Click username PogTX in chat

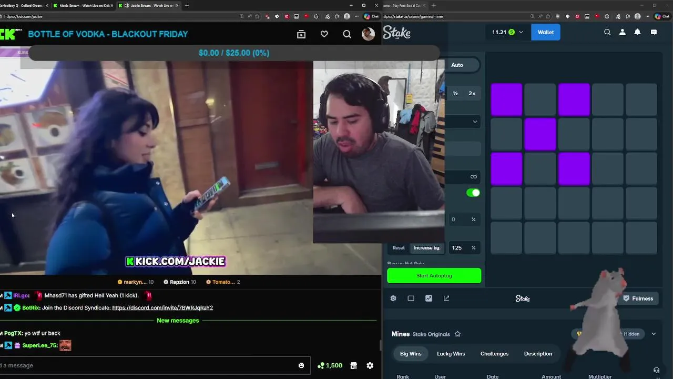(13, 333)
